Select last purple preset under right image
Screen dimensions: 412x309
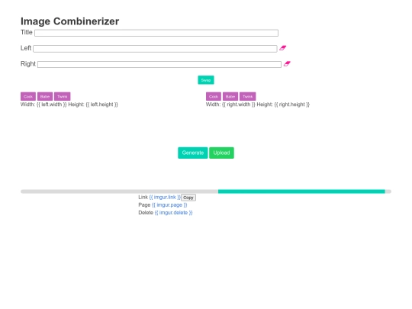[x=248, y=96]
